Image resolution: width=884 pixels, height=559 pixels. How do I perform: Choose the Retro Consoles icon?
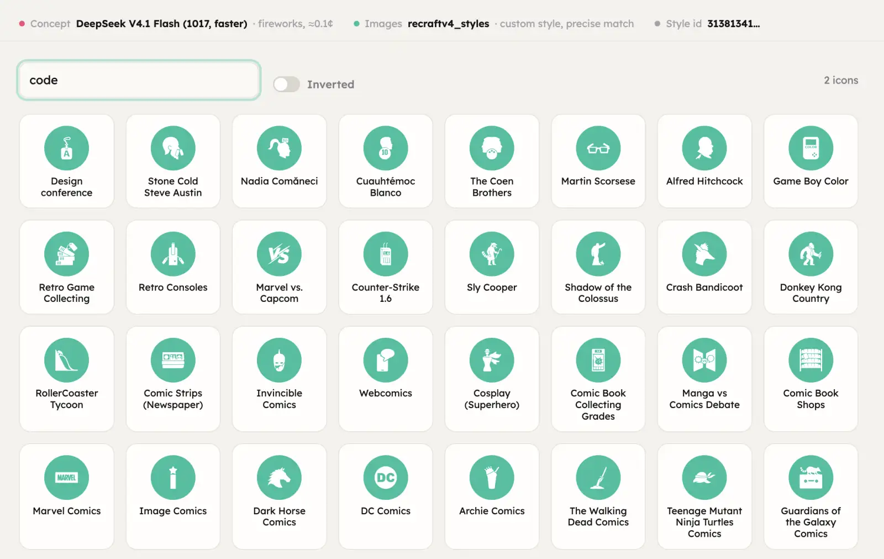(x=173, y=254)
